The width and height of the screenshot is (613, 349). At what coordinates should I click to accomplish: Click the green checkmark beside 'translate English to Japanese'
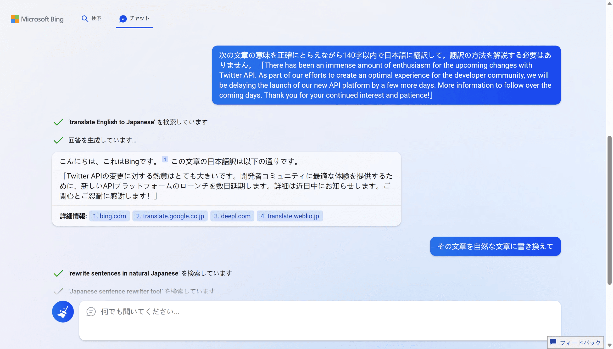click(58, 122)
